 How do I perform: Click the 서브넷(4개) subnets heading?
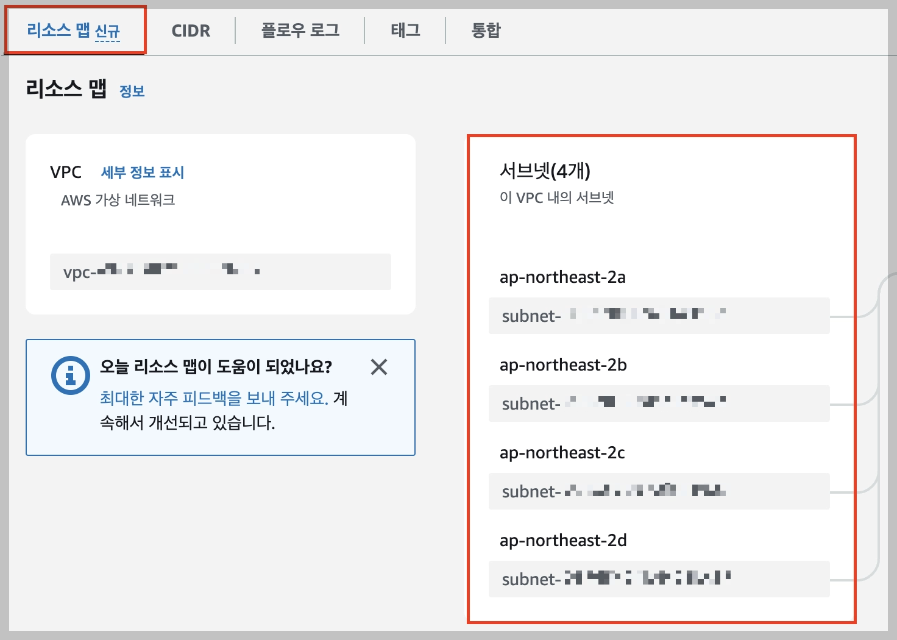[547, 171]
